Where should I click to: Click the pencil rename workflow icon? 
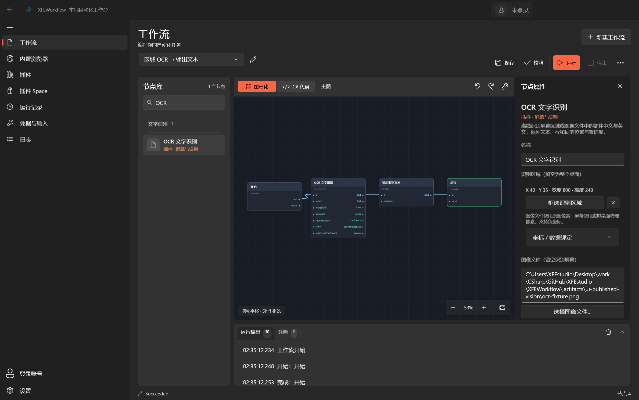click(253, 59)
